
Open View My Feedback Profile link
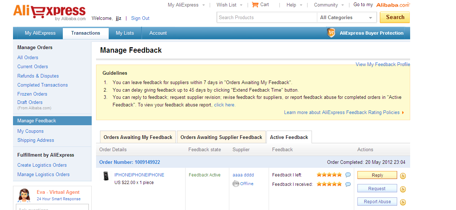coord(383,64)
